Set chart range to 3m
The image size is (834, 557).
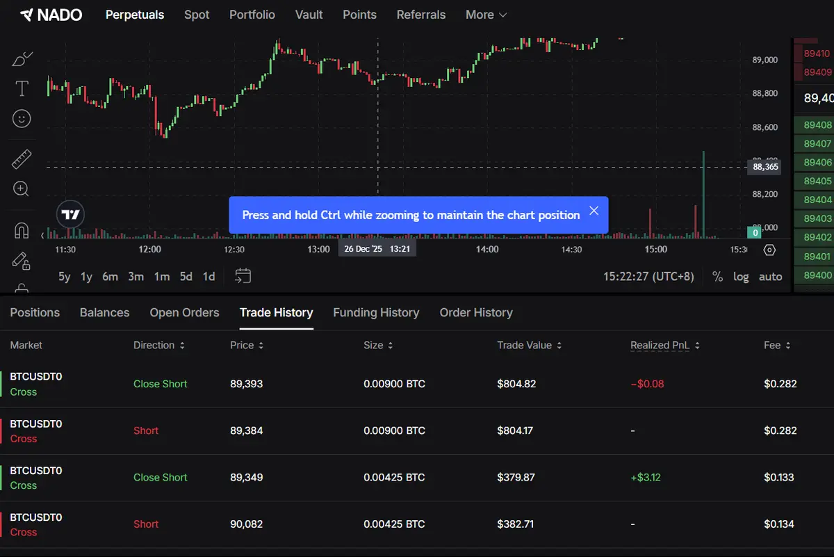point(136,277)
